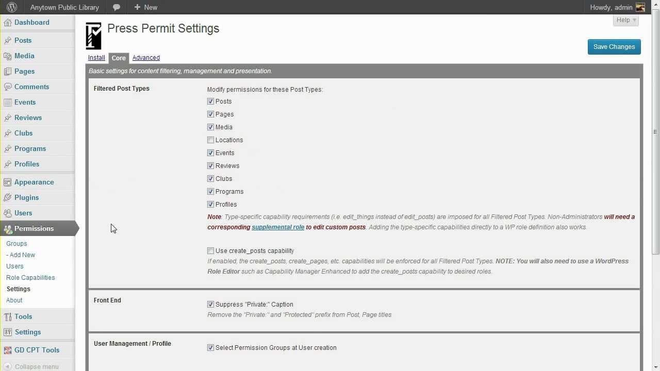
Task: Uncheck the Events post type checkbox
Action: [210, 153]
